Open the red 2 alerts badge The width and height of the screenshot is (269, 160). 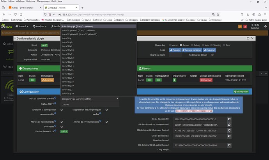pyautogui.click(x=245, y=26)
